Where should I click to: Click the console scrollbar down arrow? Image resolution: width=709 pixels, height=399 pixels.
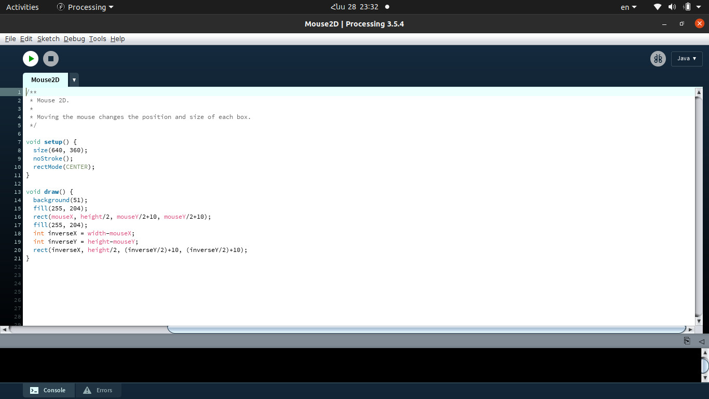pyautogui.click(x=705, y=378)
